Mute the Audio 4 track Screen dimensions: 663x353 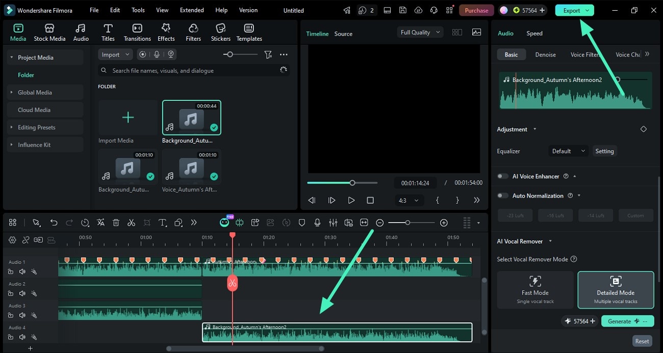point(22,337)
